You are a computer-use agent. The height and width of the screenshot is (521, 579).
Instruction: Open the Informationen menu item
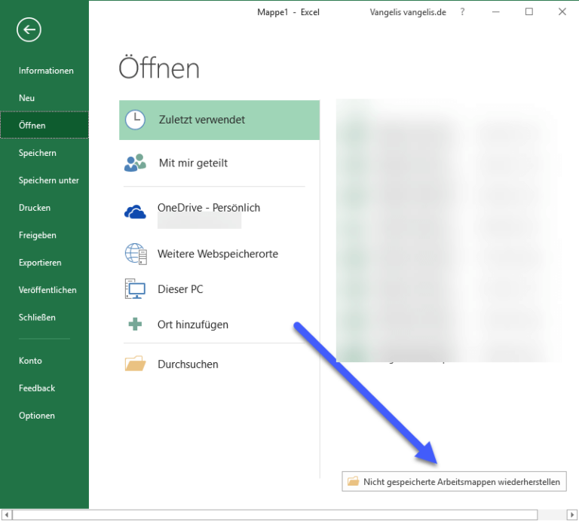[x=46, y=71]
